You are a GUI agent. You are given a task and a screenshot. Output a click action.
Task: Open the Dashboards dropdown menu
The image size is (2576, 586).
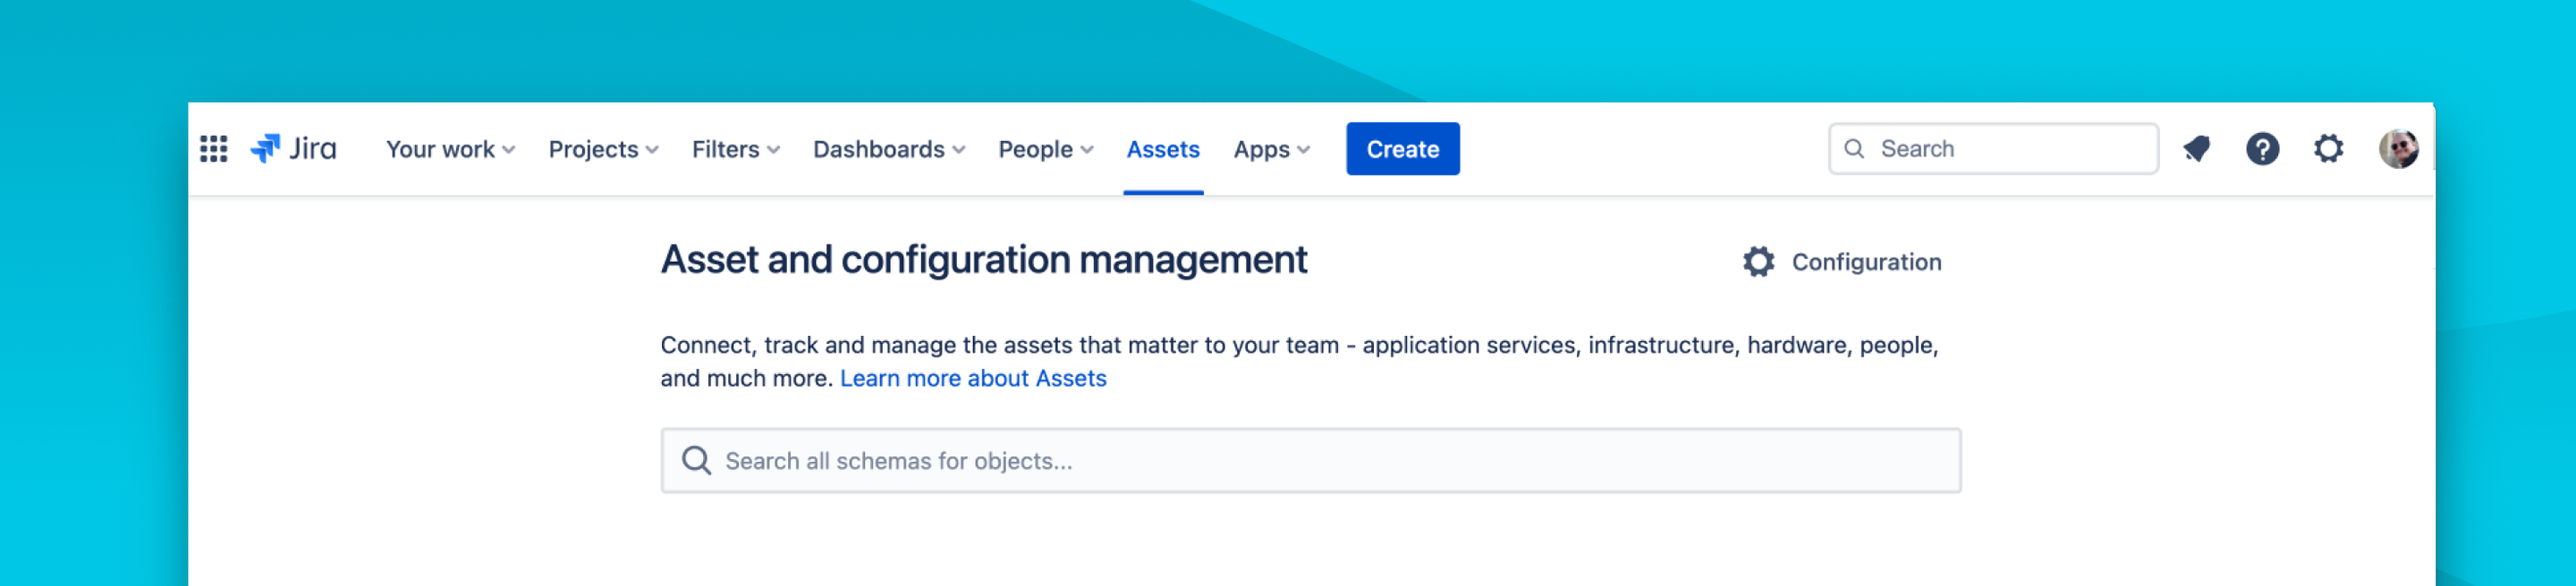[888, 149]
